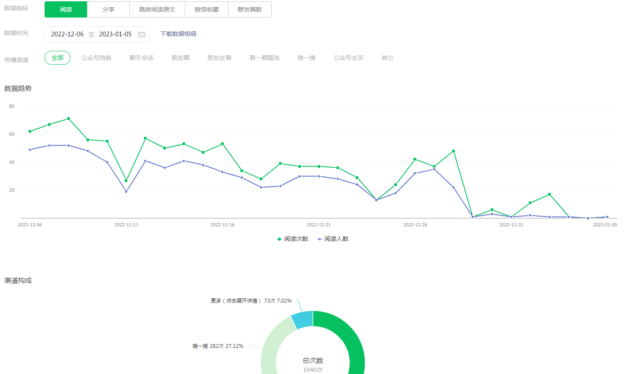Click blue 阅读人数 point on 2022-12-16
The width and height of the screenshot is (639, 374).
pyautogui.click(x=222, y=172)
